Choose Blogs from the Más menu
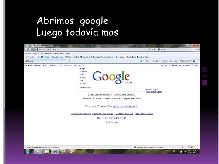This screenshot has width=219, height=164. click(x=82, y=69)
